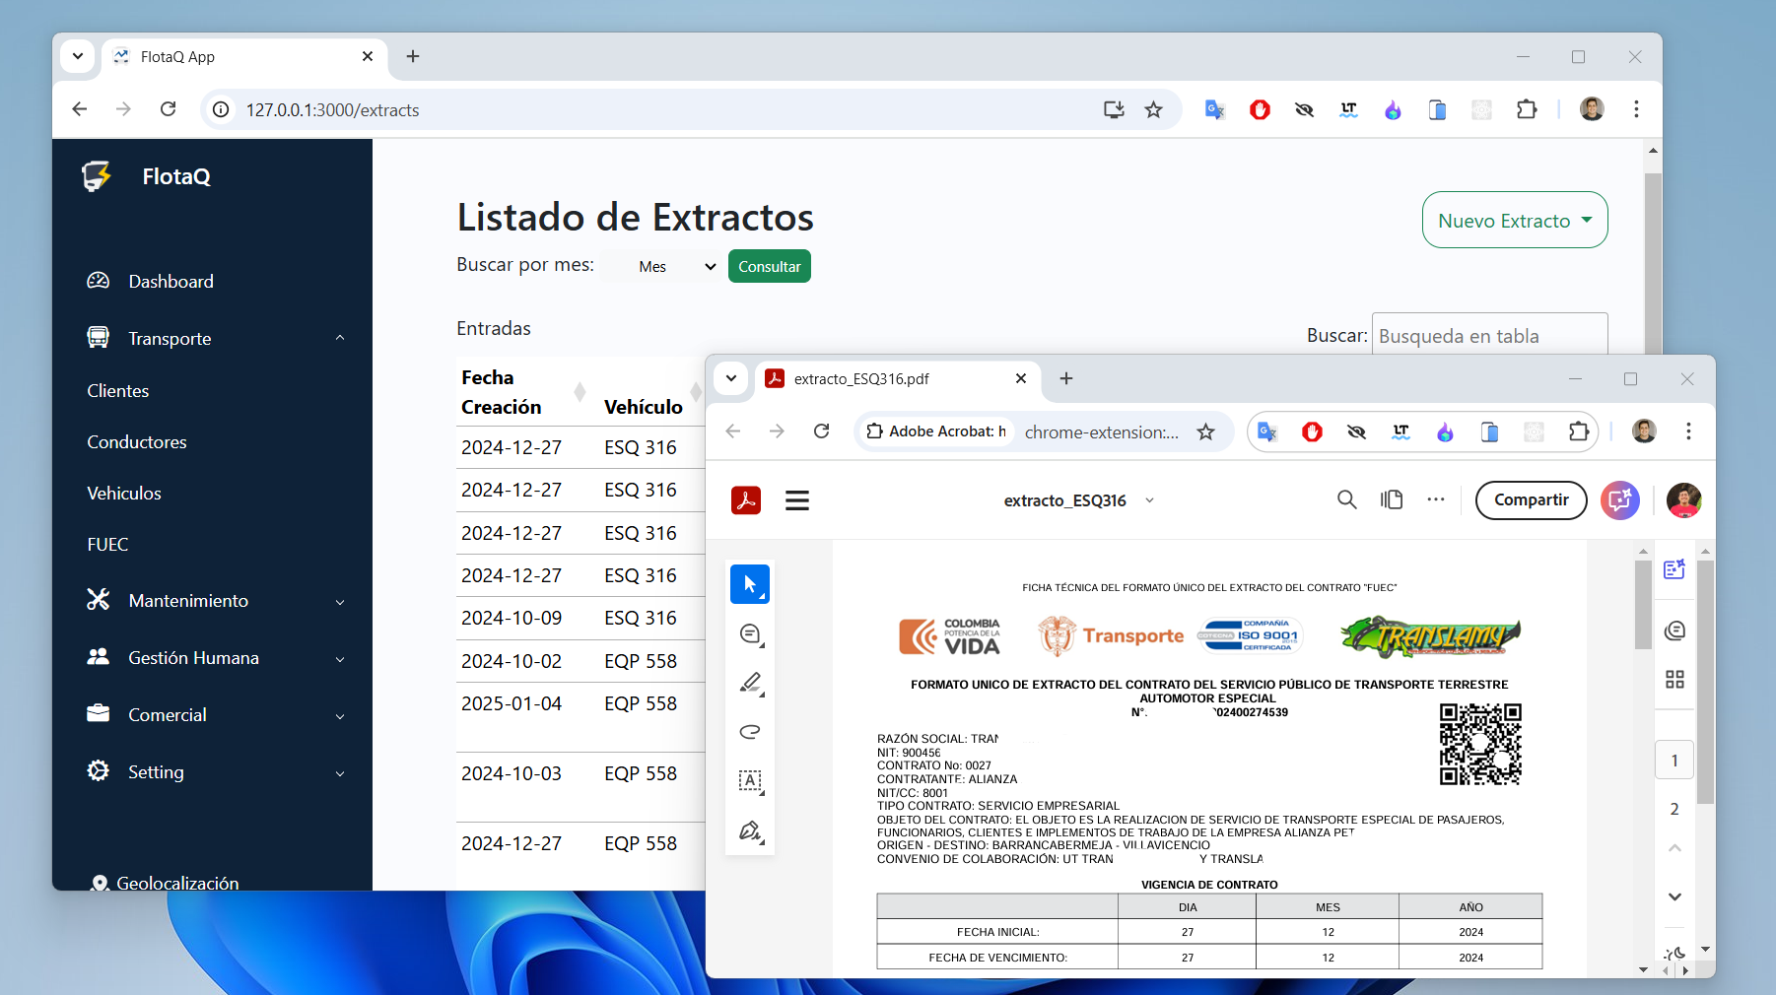Reload the extracto PDF window
Screen dimensions: 1776x995
(x=821, y=431)
